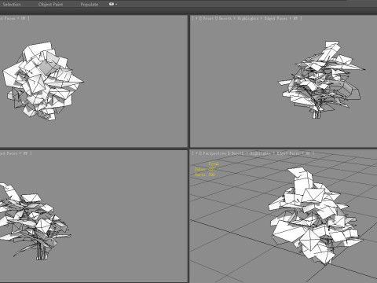
Task: Open the Populate ribbon tab
Action: point(90,5)
